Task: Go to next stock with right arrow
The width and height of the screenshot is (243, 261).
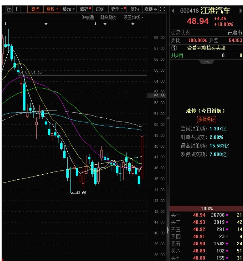Action: pos(240,11)
